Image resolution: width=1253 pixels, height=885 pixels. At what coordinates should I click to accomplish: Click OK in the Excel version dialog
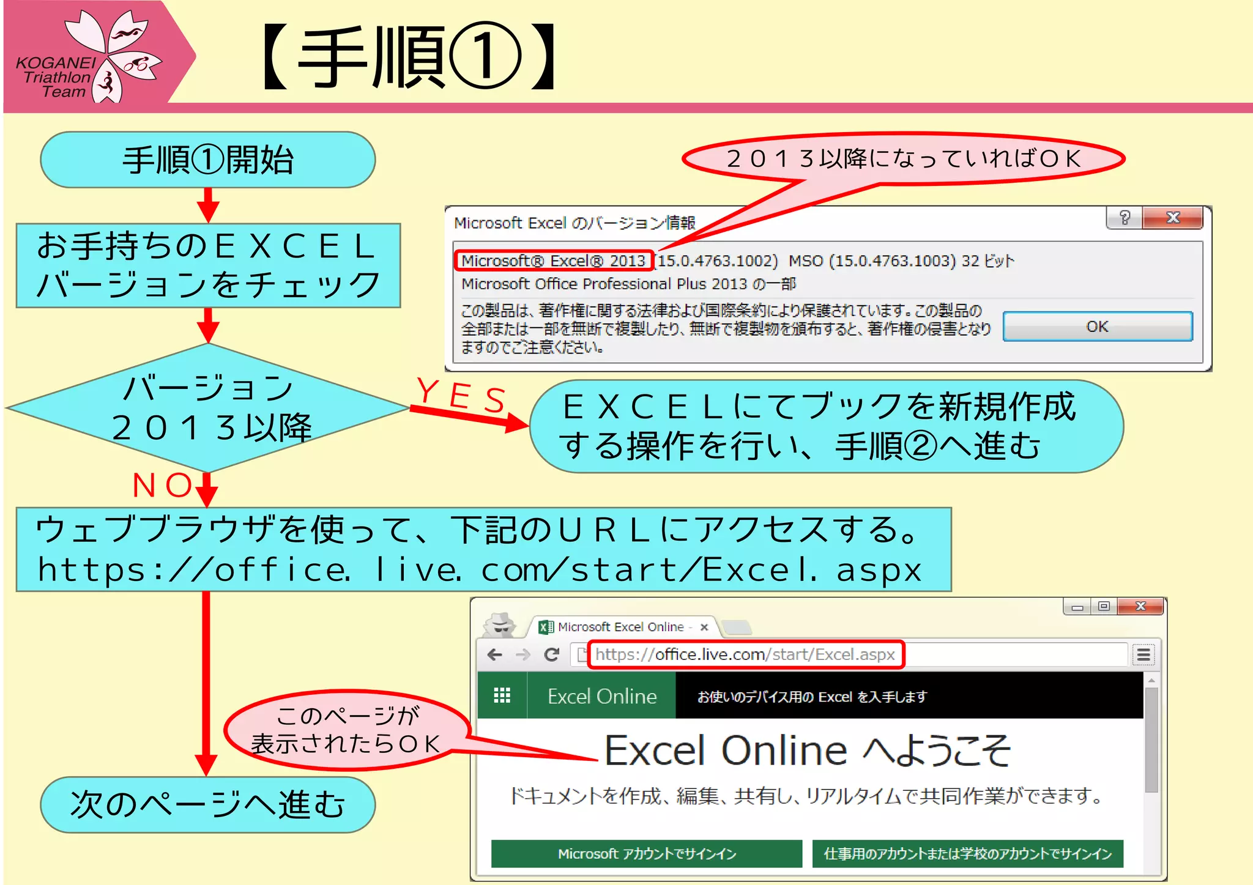coord(1098,327)
